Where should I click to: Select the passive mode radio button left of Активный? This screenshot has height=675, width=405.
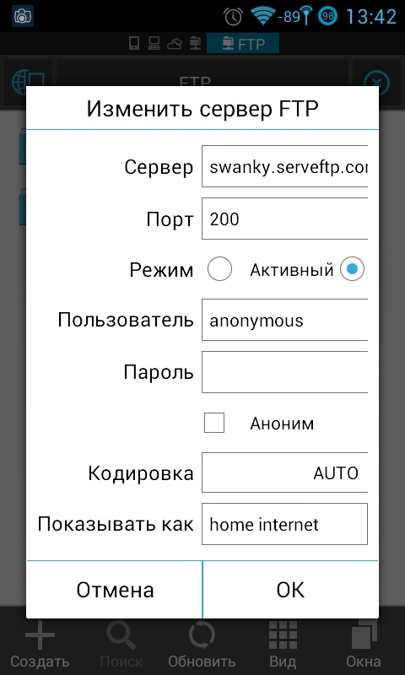pyautogui.click(x=219, y=269)
